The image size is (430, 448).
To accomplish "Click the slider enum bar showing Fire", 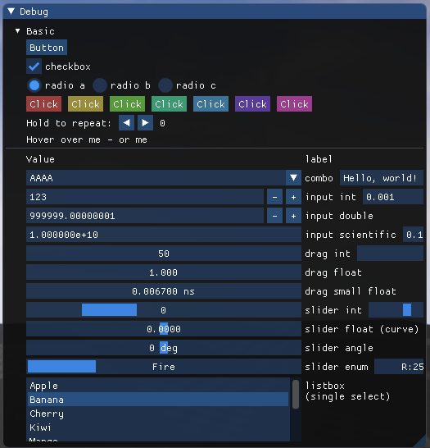I will (x=164, y=367).
